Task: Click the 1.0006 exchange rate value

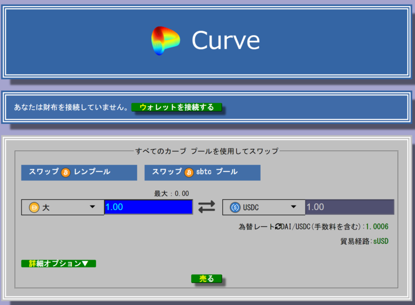Action: [377, 226]
